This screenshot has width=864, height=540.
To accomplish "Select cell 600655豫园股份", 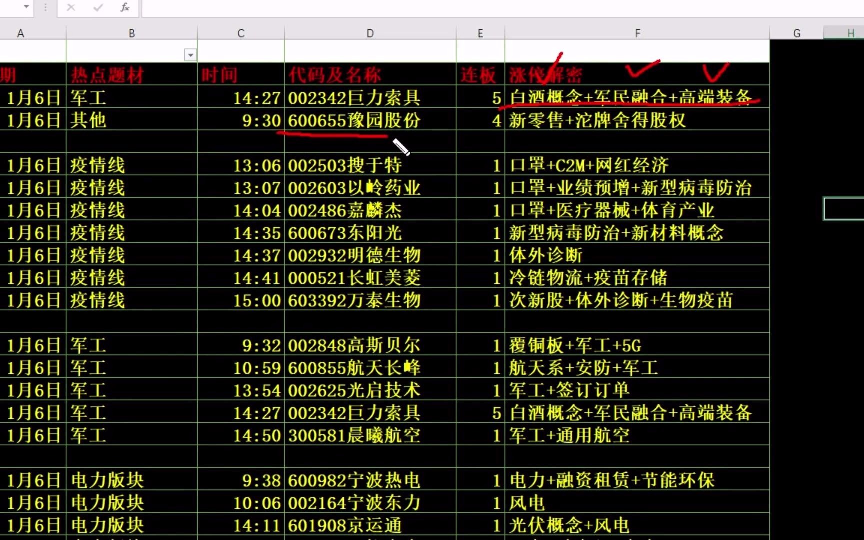I will pos(370,120).
